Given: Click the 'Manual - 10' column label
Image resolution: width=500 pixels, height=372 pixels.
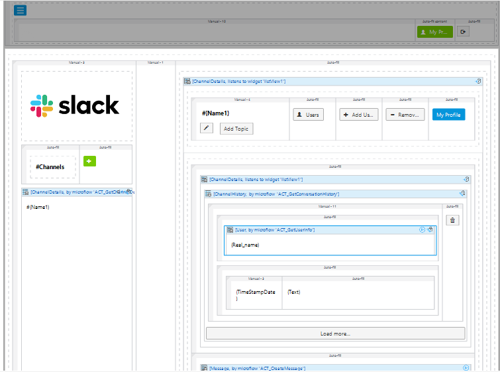Looking at the screenshot, I should coord(217,21).
